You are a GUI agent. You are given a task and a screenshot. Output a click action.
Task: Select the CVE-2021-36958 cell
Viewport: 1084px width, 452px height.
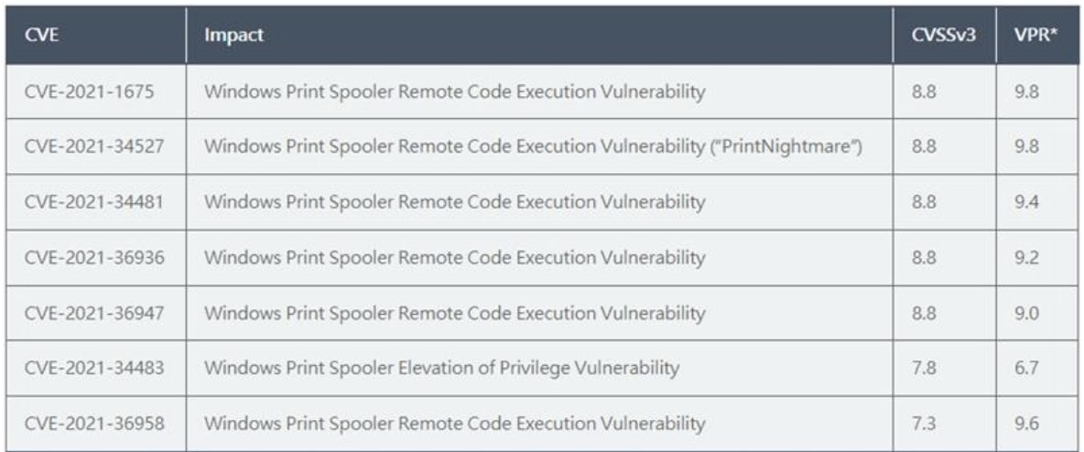pos(94,423)
